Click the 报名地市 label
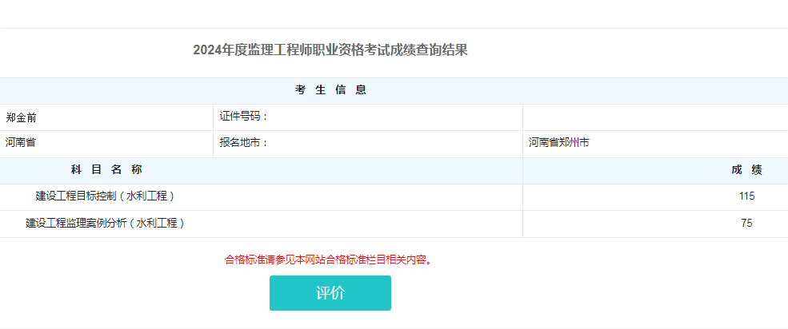Screen dimensions: 788x329 pyautogui.click(x=243, y=144)
